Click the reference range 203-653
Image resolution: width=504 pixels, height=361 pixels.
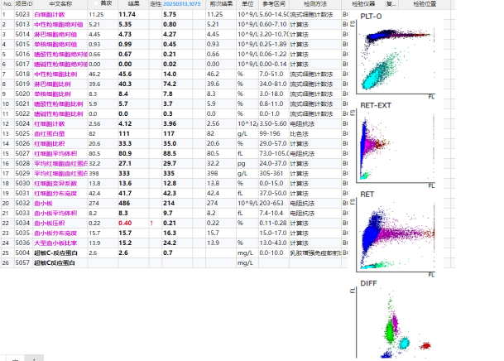click(271, 203)
